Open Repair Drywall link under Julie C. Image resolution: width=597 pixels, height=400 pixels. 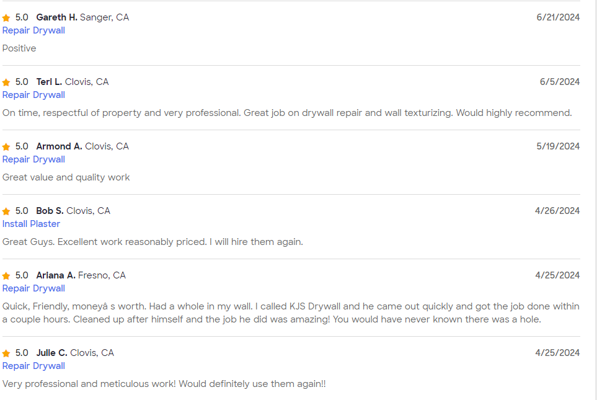pyautogui.click(x=33, y=366)
